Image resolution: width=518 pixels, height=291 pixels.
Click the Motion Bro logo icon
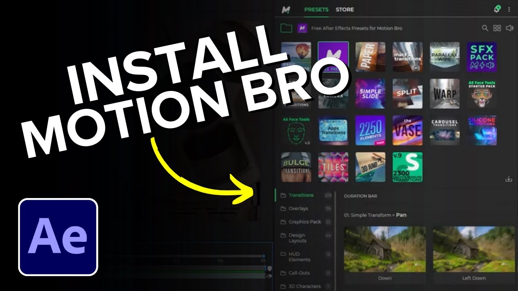point(286,9)
